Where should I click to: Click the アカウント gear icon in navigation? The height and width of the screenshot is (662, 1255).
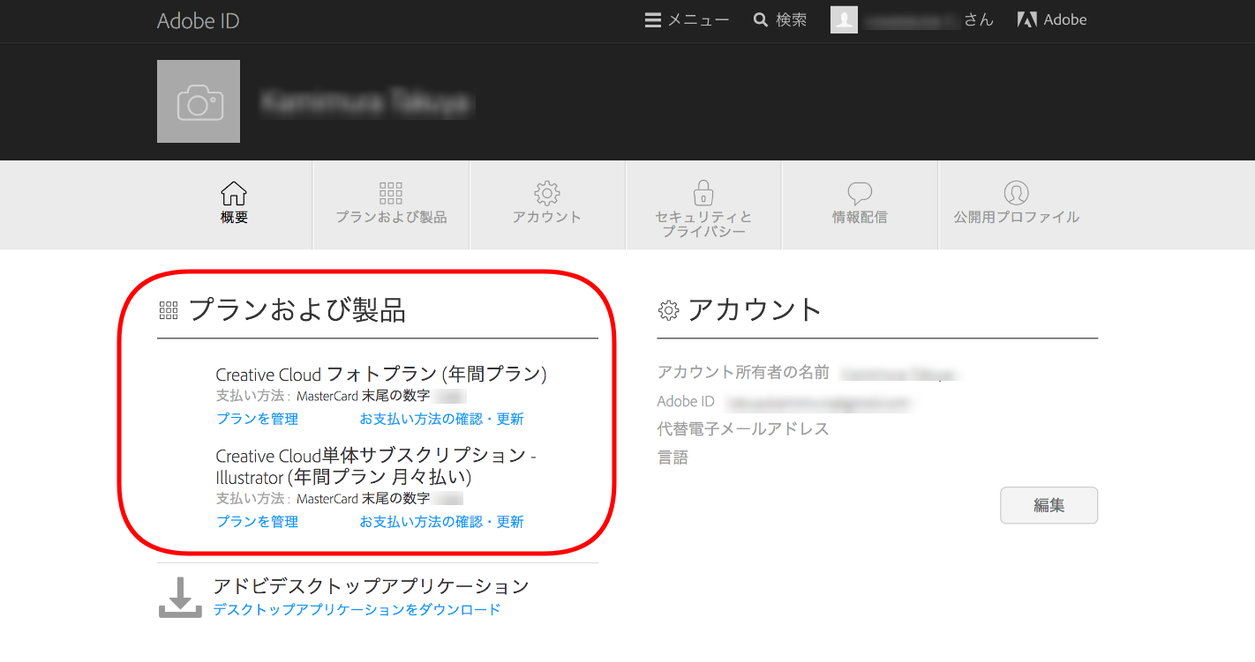tap(547, 193)
